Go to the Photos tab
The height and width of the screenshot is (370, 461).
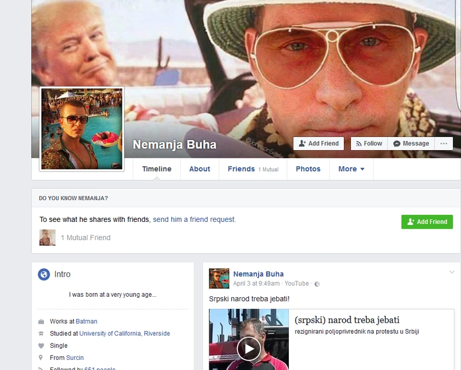(308, 169)
